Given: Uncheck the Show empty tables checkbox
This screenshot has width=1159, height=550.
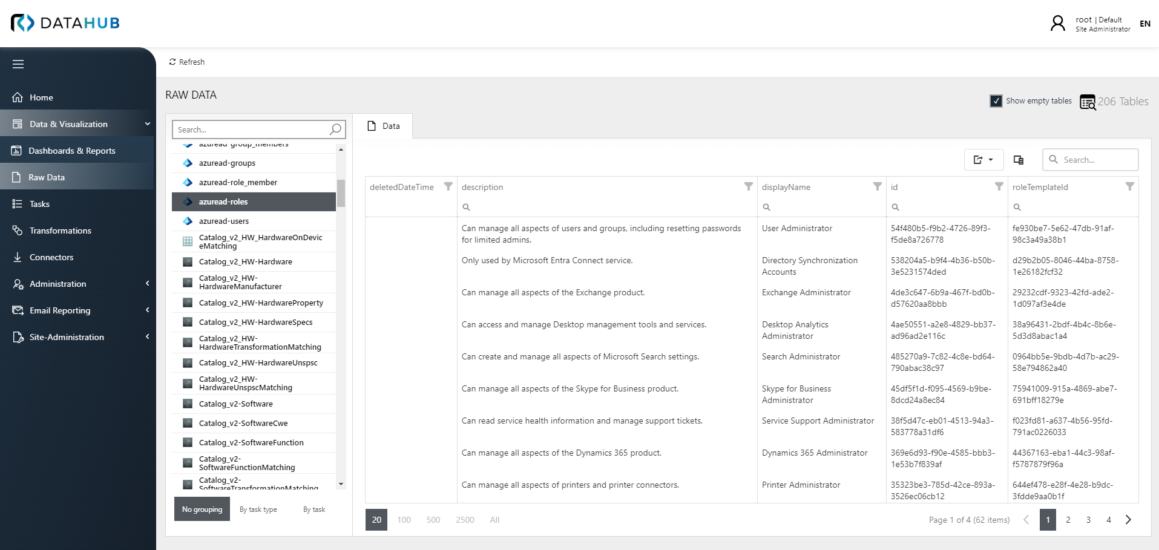Looking at the screenshot, I should click(997, 101).
